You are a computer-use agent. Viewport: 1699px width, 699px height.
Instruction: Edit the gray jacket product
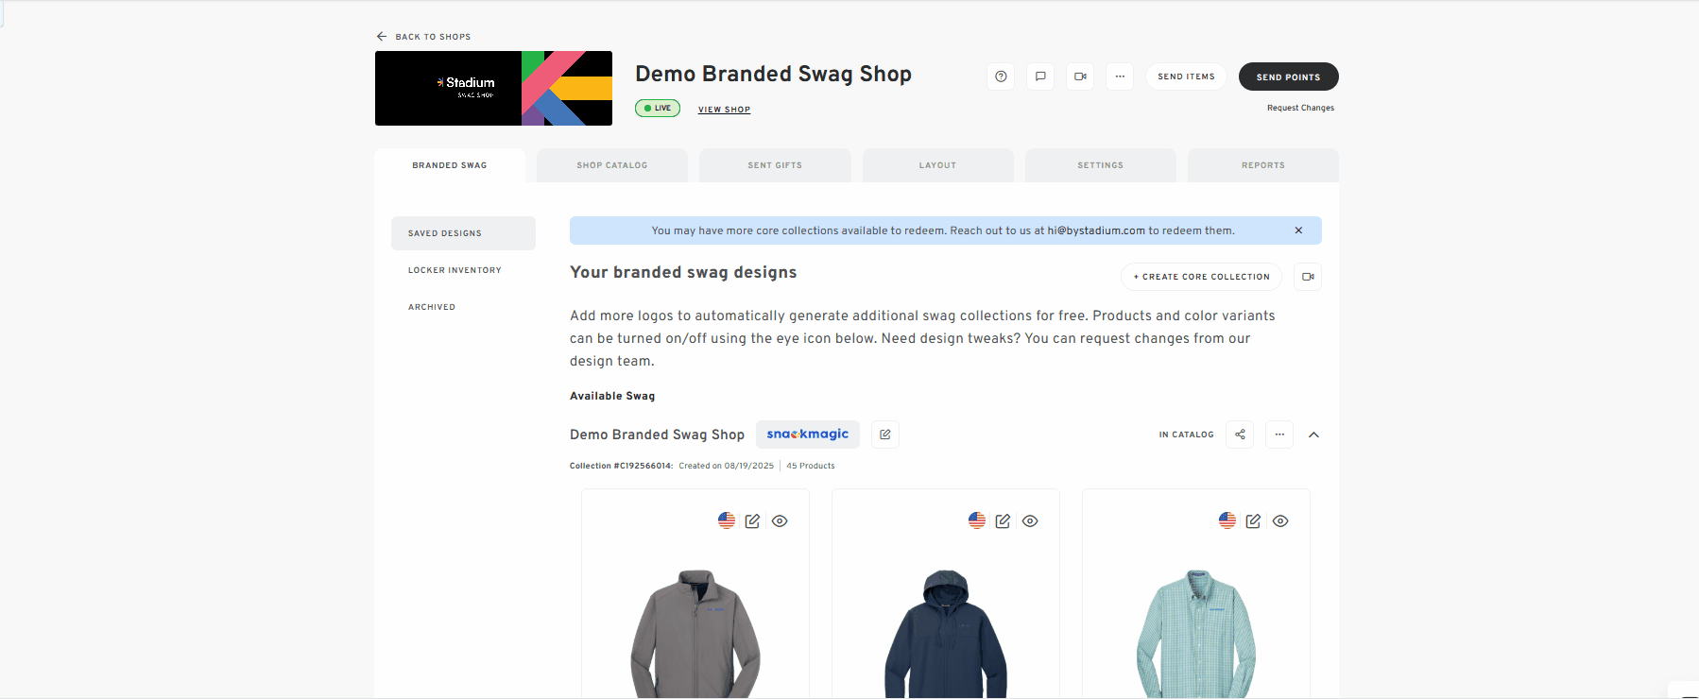point(752,521)
